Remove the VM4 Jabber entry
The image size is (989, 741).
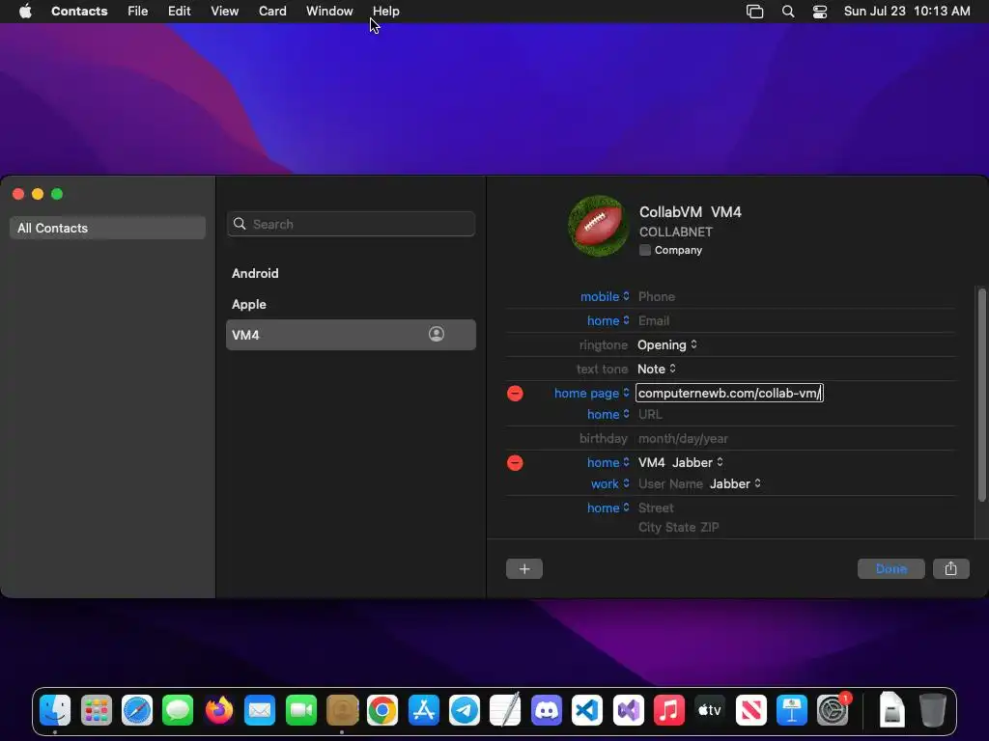coord(515,463)
